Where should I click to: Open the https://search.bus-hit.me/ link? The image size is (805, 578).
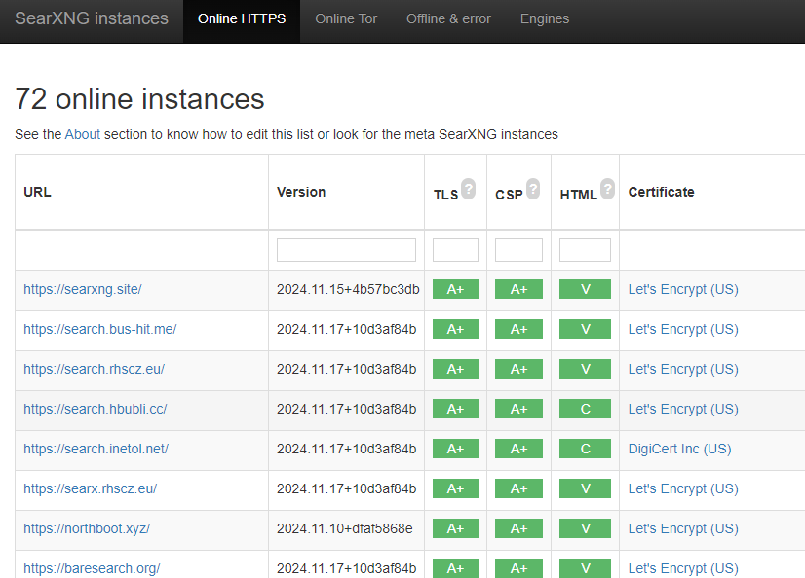tap(100, 329)
